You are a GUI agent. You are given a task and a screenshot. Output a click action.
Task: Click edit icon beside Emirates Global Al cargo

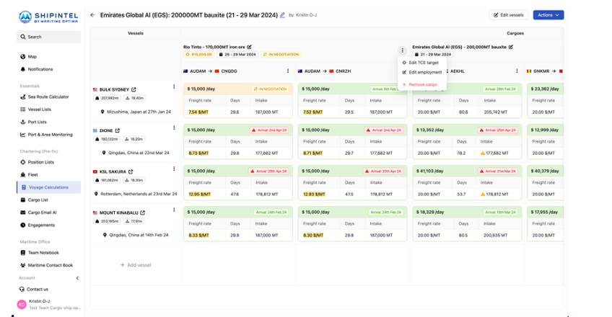(x=510, y=47)
